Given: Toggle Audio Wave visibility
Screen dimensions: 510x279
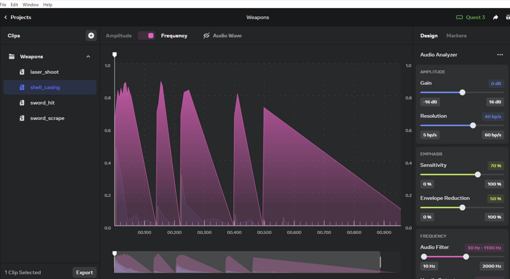Looking at the screenshot, I should [x=206, y=36].
